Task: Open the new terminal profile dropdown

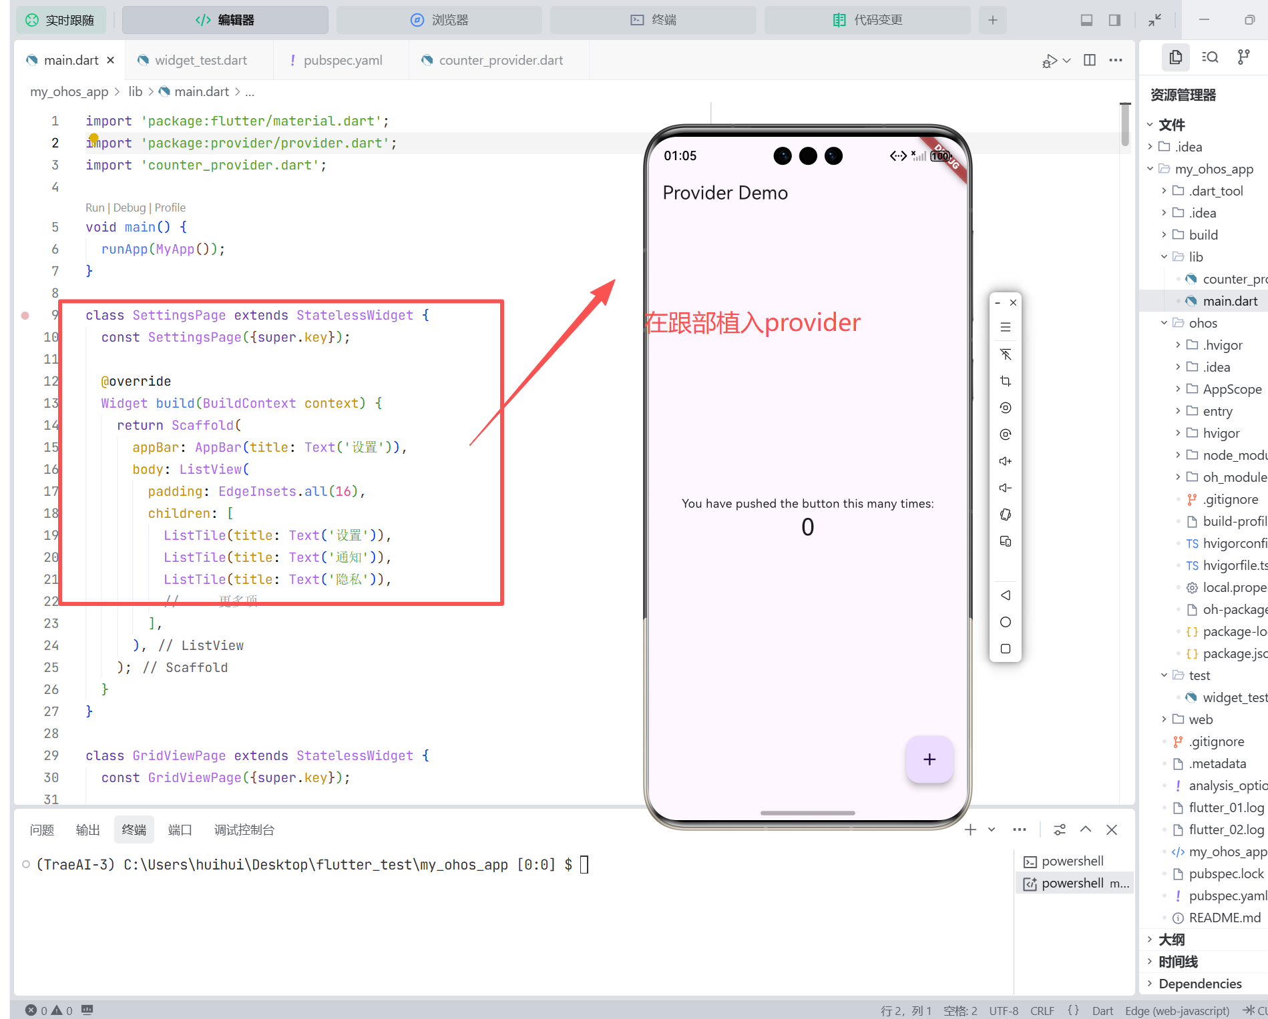Action: (992, 829)
